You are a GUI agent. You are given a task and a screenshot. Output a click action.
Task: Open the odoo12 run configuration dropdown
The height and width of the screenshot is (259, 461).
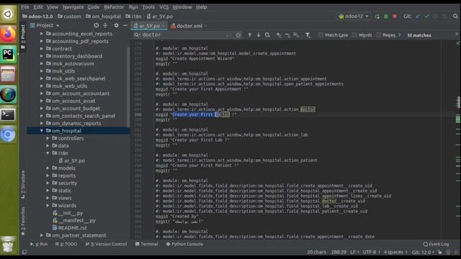coord(354,17)
